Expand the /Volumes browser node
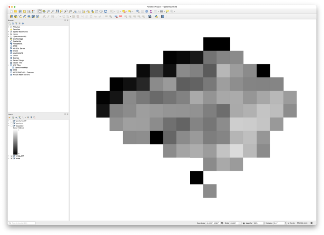This screenshot has height=235, width=324. click(9, 27)
